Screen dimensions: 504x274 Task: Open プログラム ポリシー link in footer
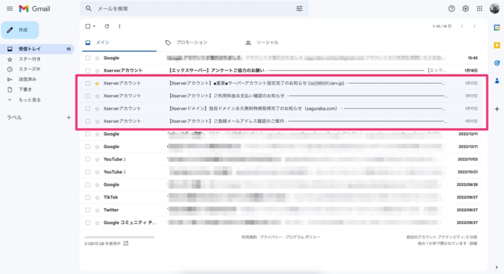(303, 237)
